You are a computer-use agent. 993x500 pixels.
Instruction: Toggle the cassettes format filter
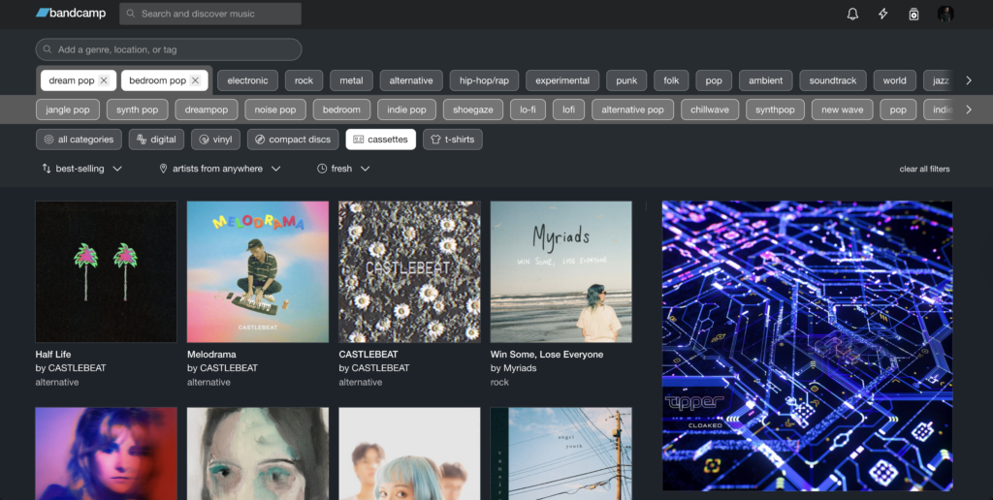click(x=380, y=140)
